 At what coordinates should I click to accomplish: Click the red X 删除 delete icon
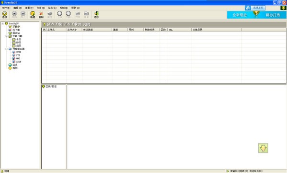point(41,15)
